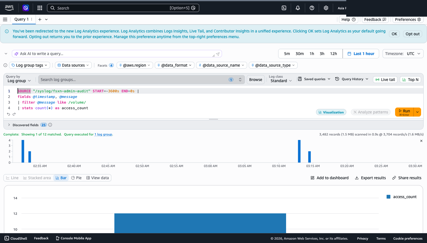The height and width of the screenshot is (243, 427).
Task: Open Saved queries menu
Action: point(314,79)
